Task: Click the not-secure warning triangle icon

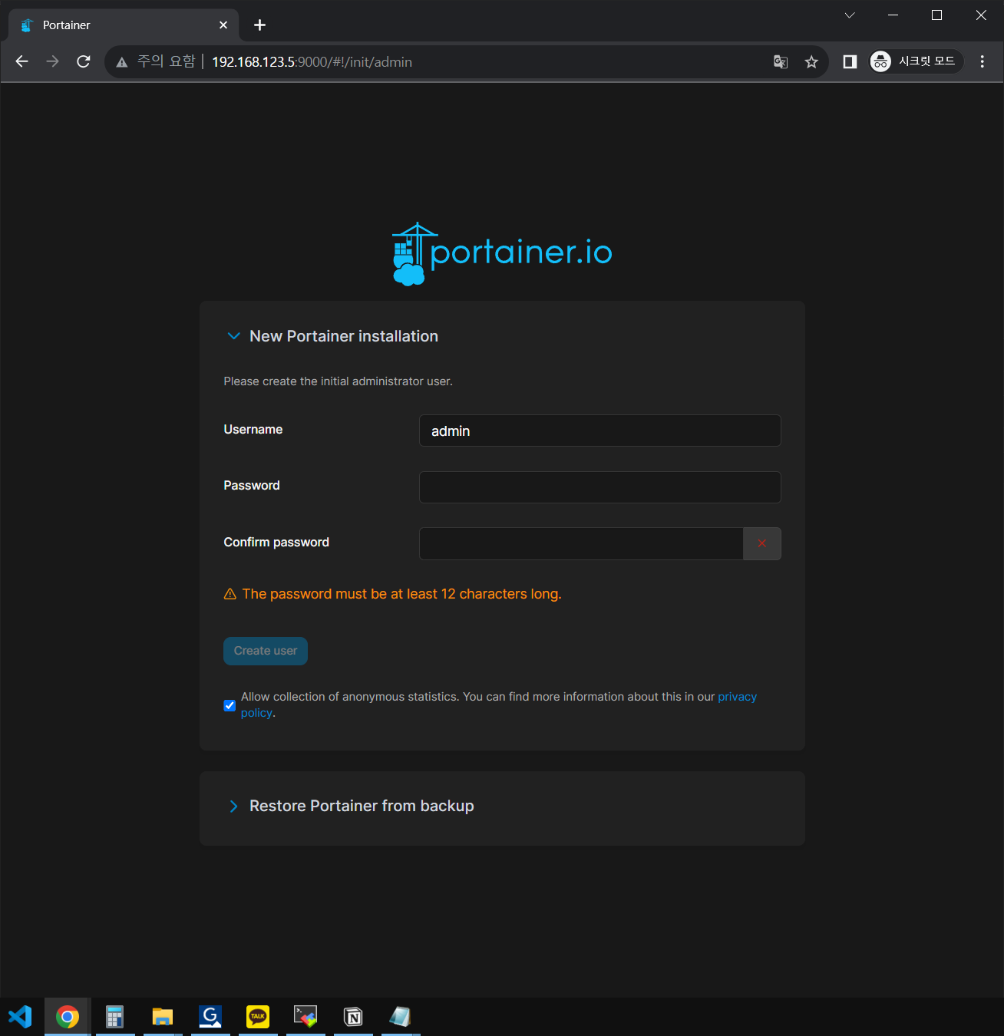Action: point(121,62)
